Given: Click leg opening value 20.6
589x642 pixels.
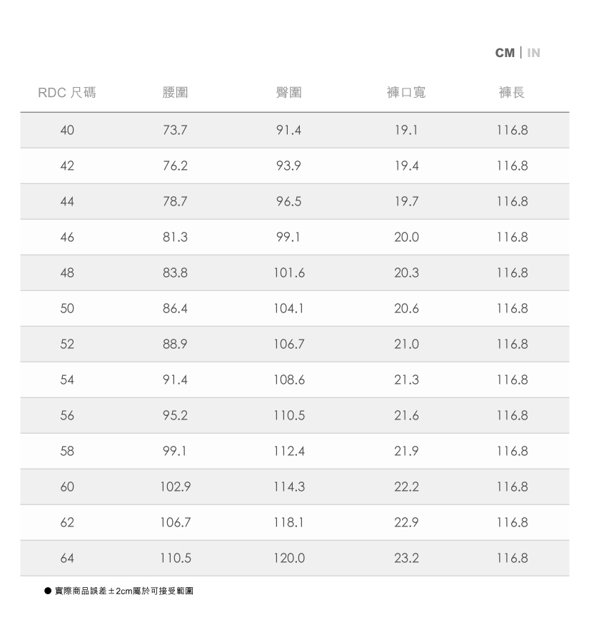Looking at the screenshot, I should pyautogui.click(x=406, y=309).
